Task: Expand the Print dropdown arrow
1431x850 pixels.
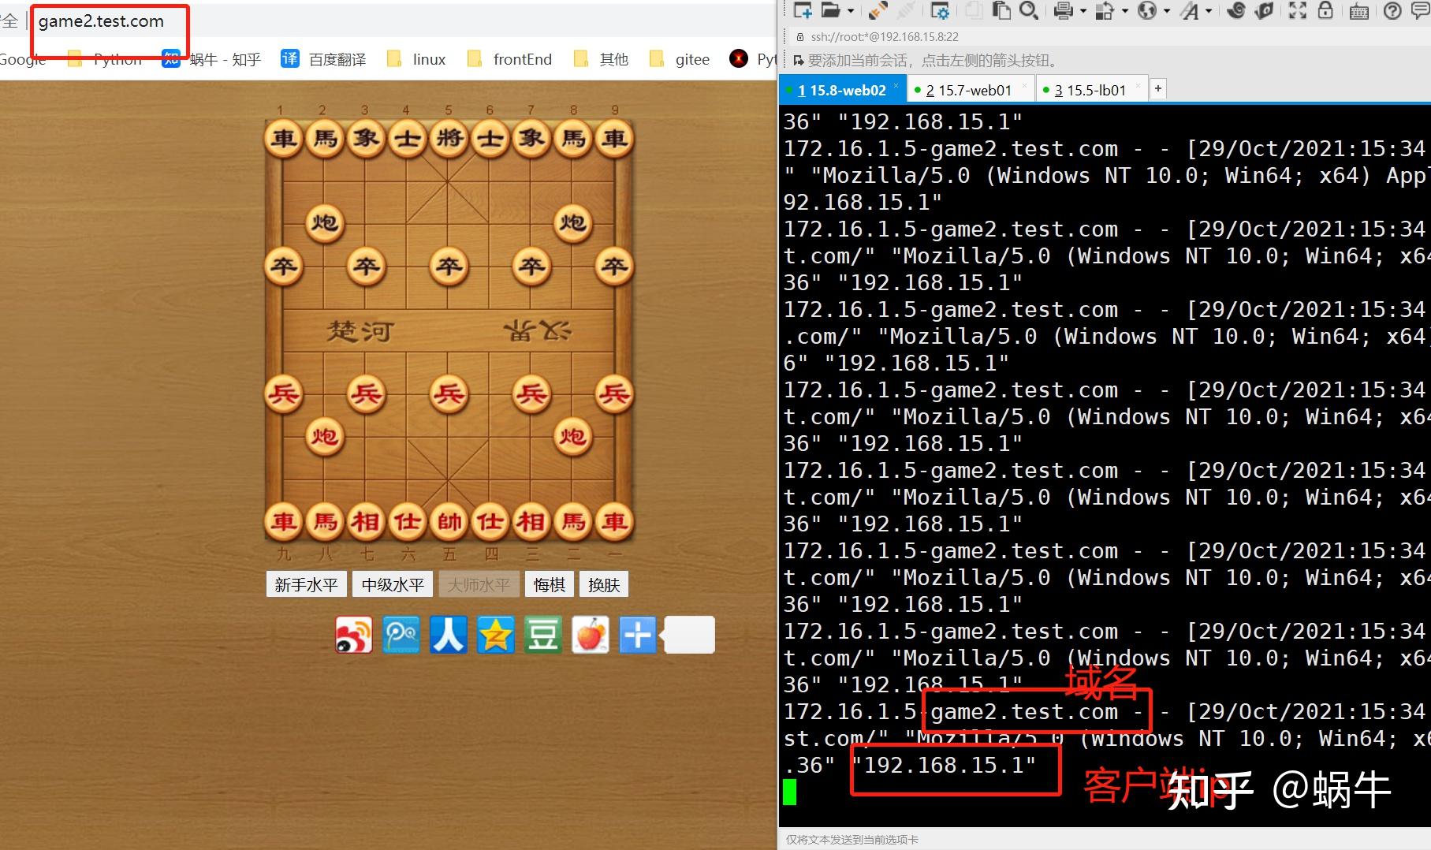Action: tap(1083, 11)
